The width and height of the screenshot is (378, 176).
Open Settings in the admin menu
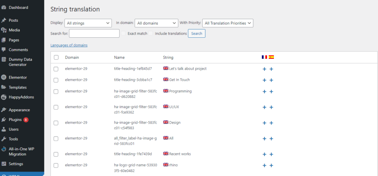point(16,164)
